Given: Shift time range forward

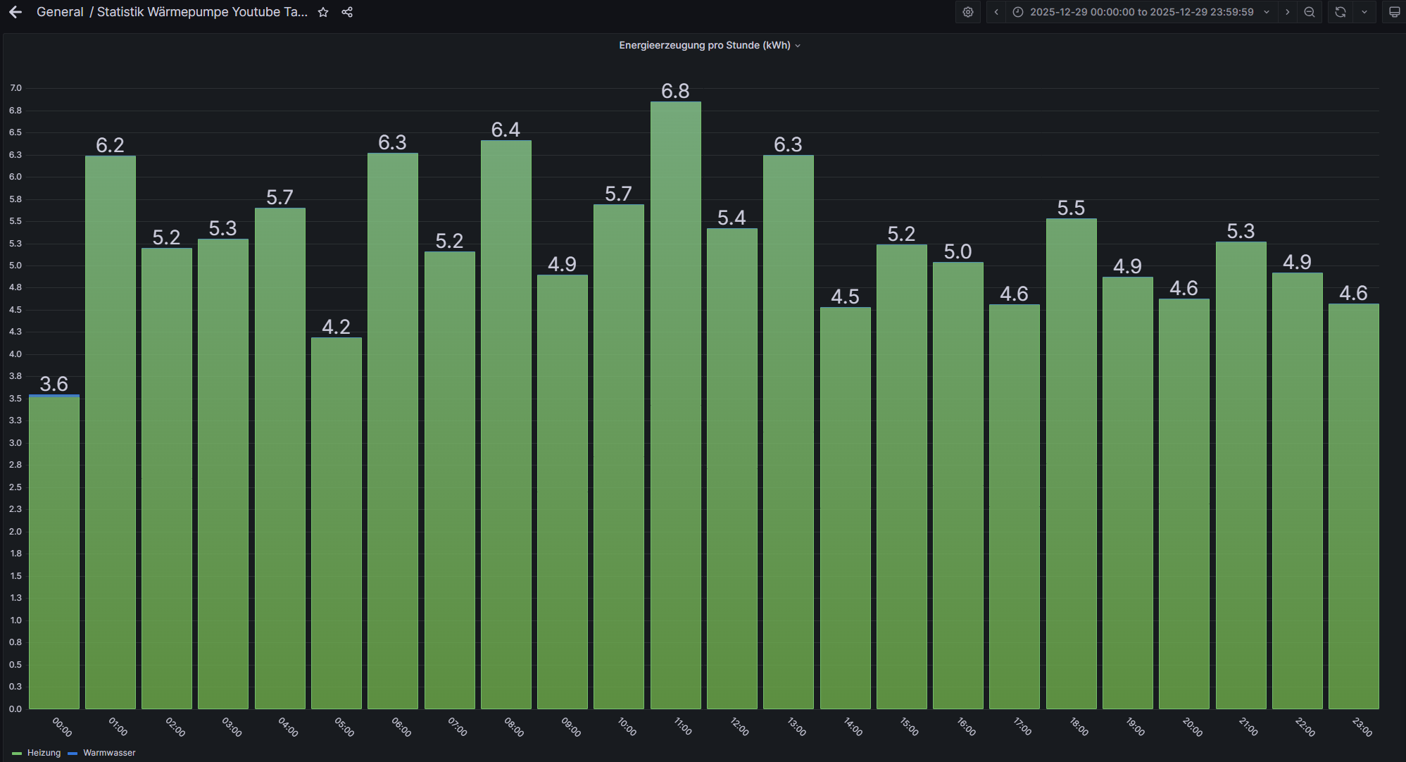Looking at the screenshot, I should 1288,12.
